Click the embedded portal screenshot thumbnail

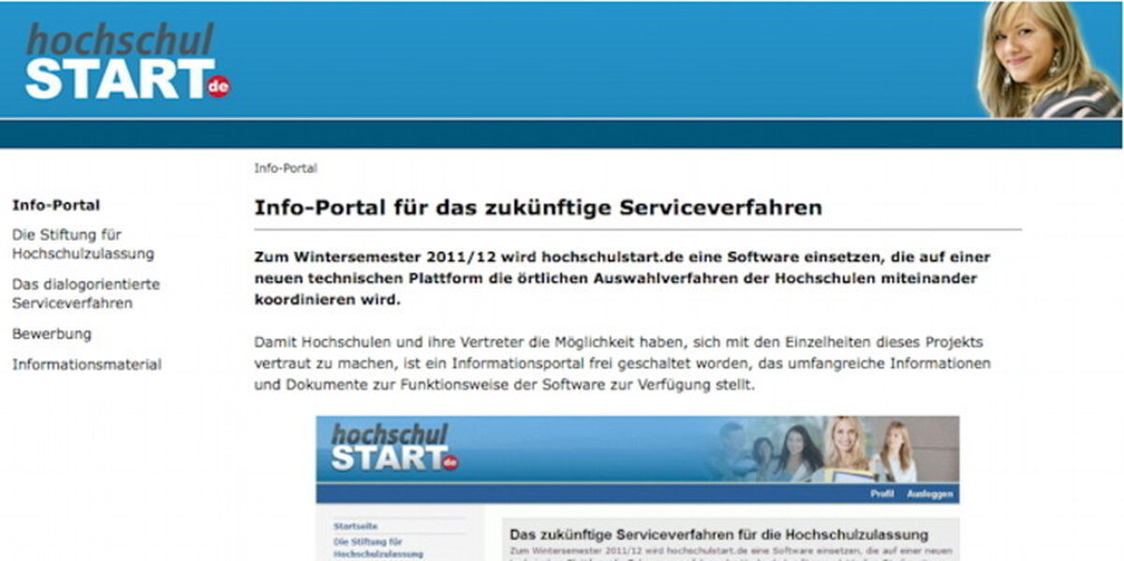[637, 488]
